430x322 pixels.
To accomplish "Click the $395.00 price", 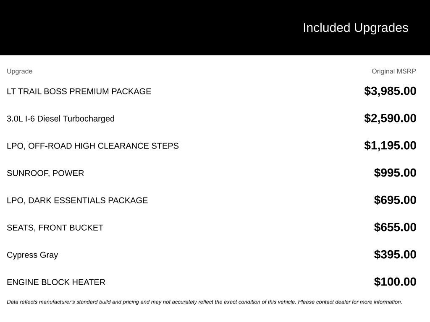I will 395,254.
